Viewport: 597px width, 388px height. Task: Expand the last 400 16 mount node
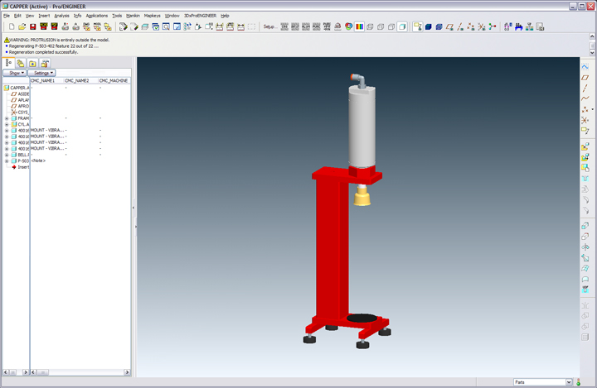(x=7, y=149)
